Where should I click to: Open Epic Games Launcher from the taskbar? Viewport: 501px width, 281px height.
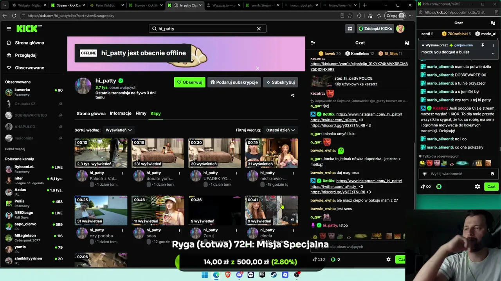point(262,275)
